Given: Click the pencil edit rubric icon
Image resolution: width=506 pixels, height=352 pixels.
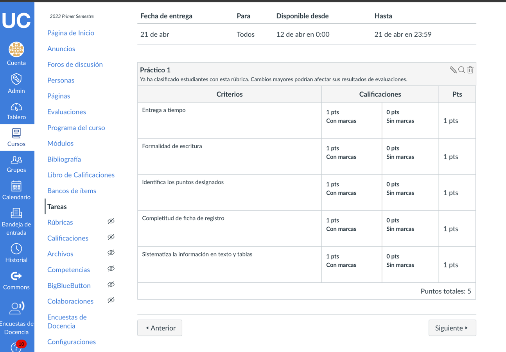Looking at the screenshot, I should tap(453, 70).
